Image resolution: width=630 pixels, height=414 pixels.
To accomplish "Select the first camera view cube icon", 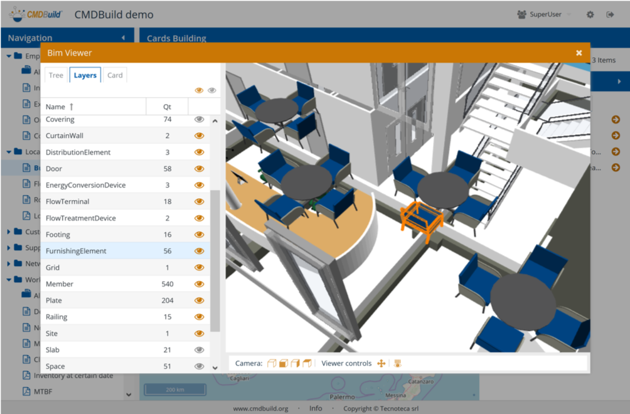I will [272, 363].
